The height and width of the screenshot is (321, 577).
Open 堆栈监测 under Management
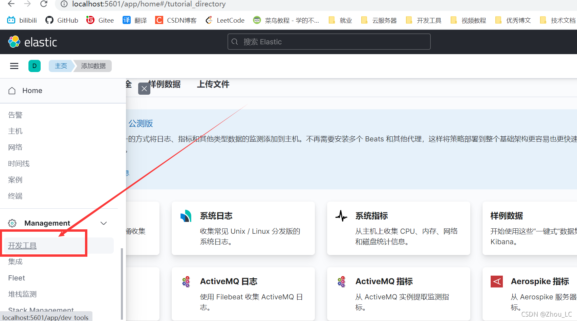click(22, 294)
